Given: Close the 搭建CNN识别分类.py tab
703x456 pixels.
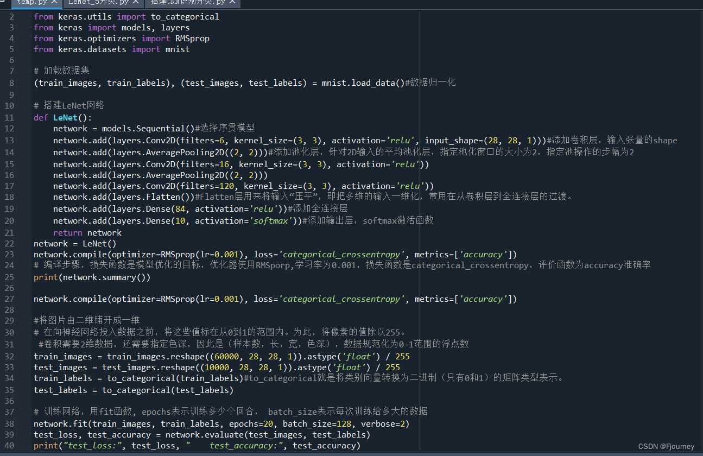Looking at the screenshot, I should [x=232, y=2].
